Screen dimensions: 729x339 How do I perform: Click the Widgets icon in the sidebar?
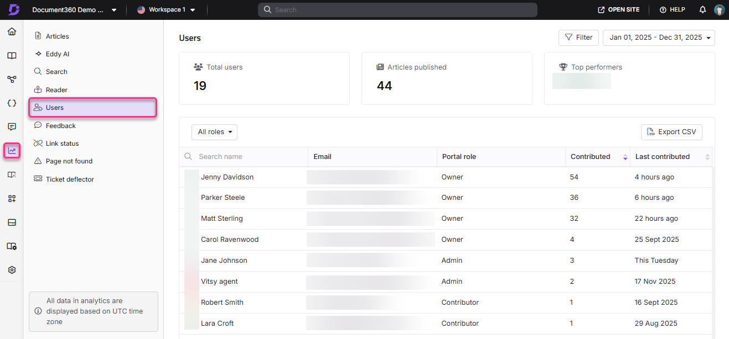(x=12, y=198)
